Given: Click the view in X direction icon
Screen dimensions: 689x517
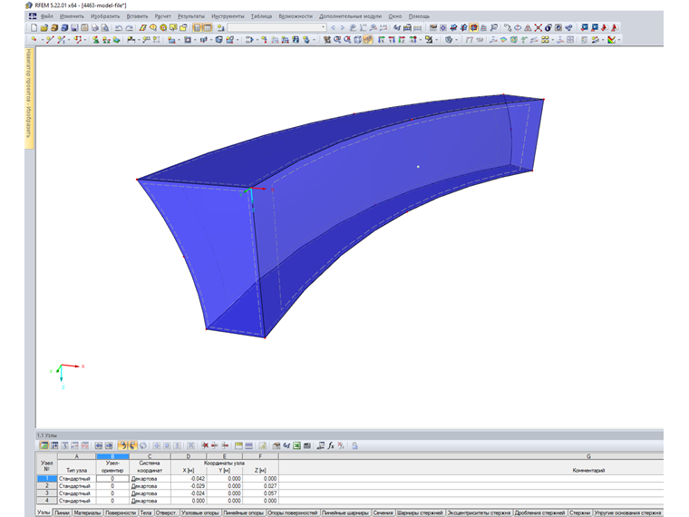Looking at the screenshot, I should coord(381,40).
